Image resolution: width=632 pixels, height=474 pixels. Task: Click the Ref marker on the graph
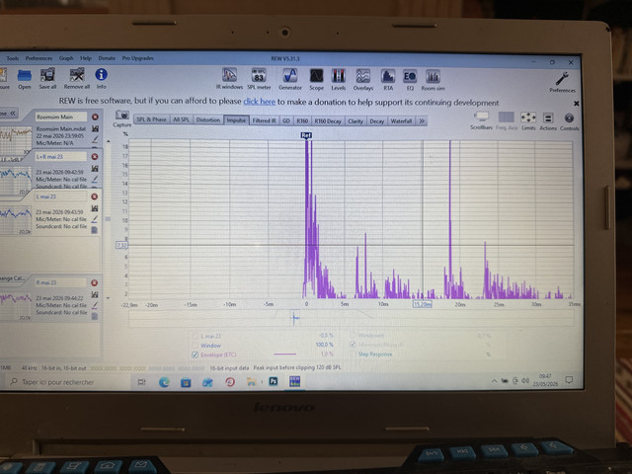pos(306,135)
